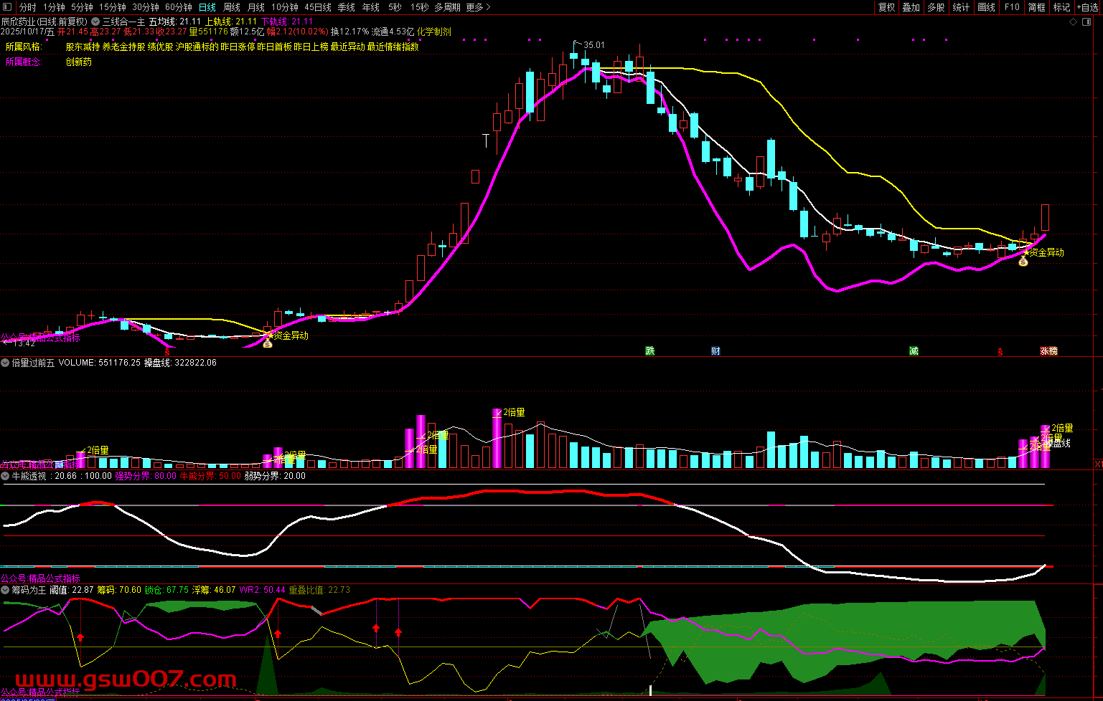1103x701 pixels.
Task: Expand 更多 period options
Action: coord(478,7)
